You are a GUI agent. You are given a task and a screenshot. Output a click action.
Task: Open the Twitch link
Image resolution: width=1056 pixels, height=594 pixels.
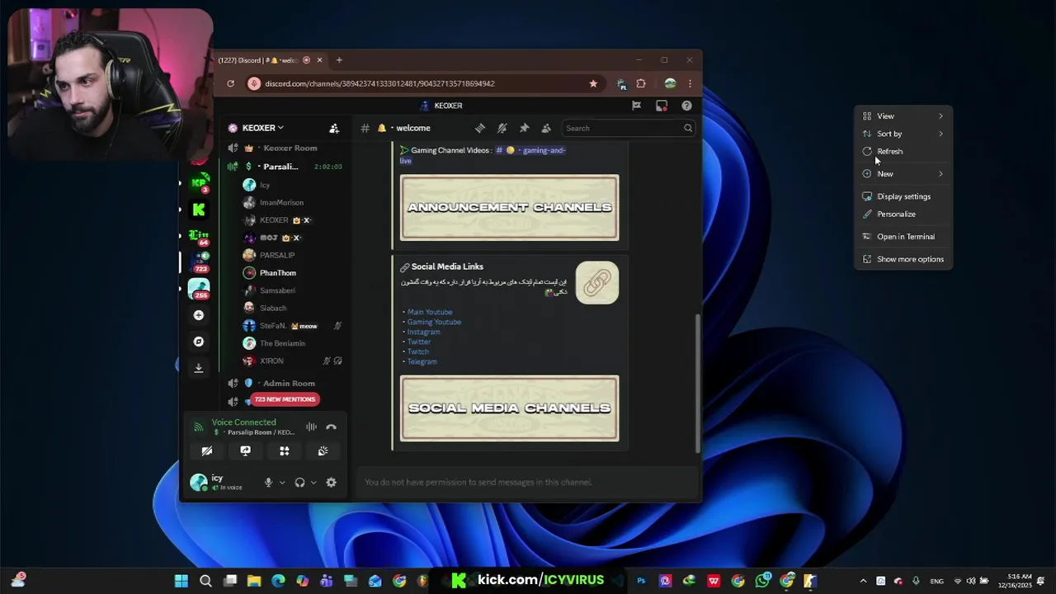click(417, 351)
